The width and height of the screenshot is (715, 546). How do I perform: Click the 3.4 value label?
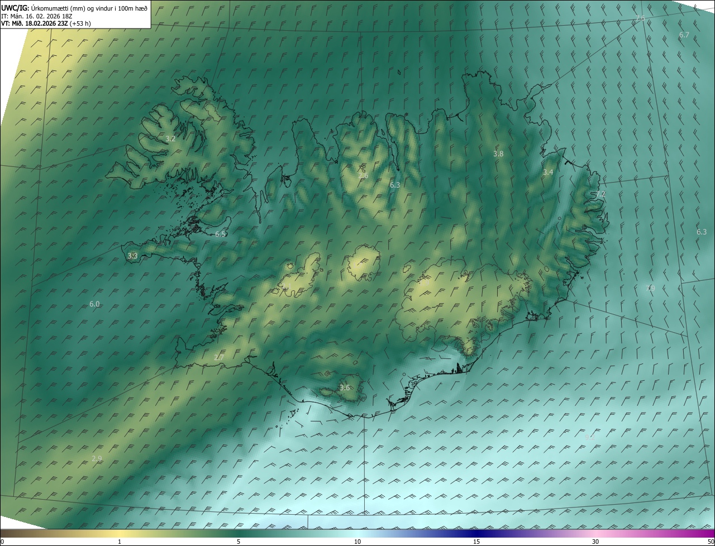click(x=548, y=173)
